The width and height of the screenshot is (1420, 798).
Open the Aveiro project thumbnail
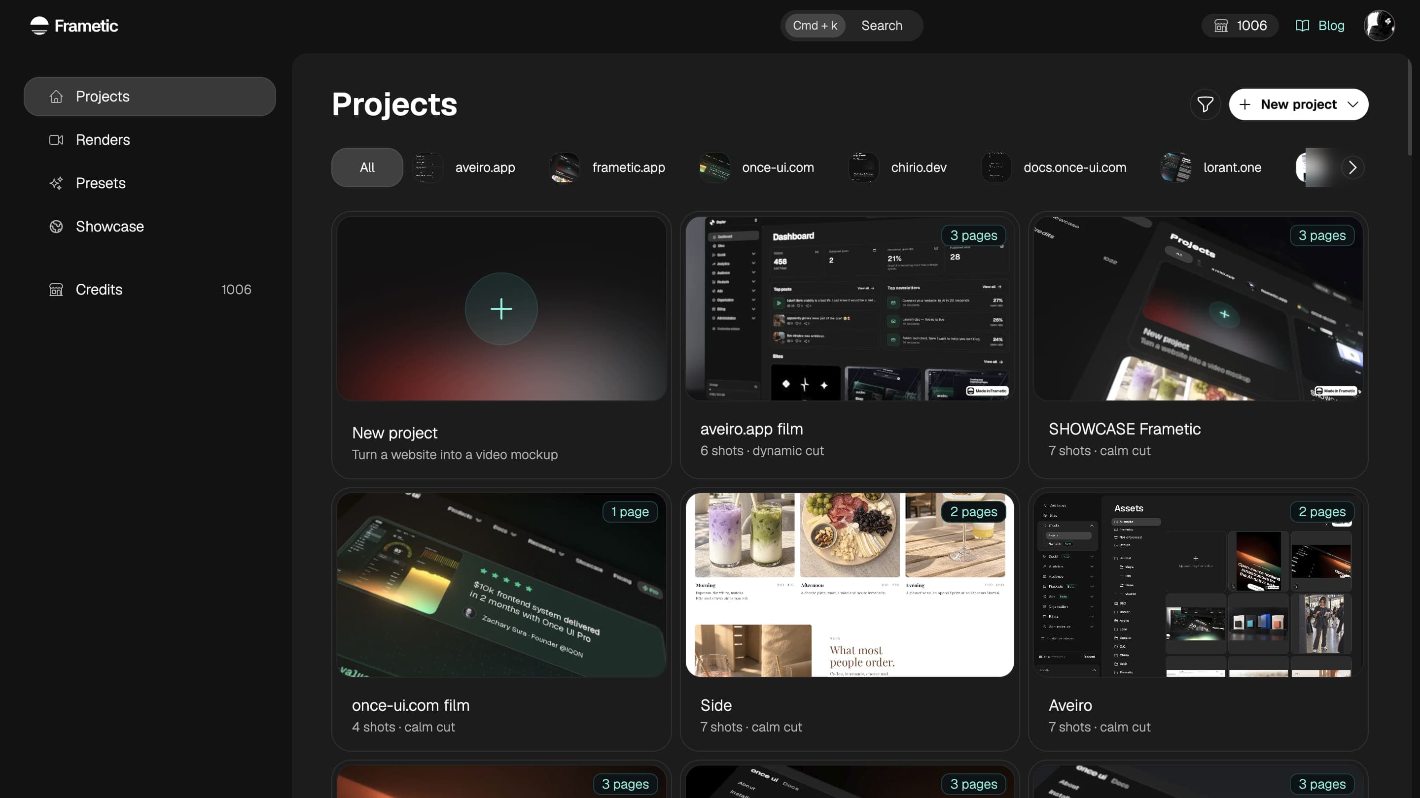point(1198,585)
